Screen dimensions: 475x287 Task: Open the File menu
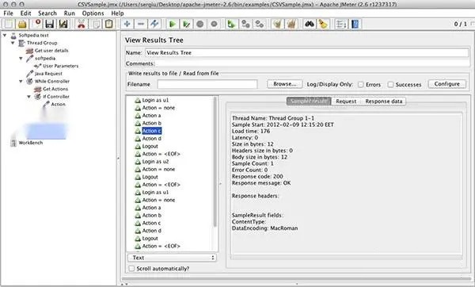click(8, 13)
